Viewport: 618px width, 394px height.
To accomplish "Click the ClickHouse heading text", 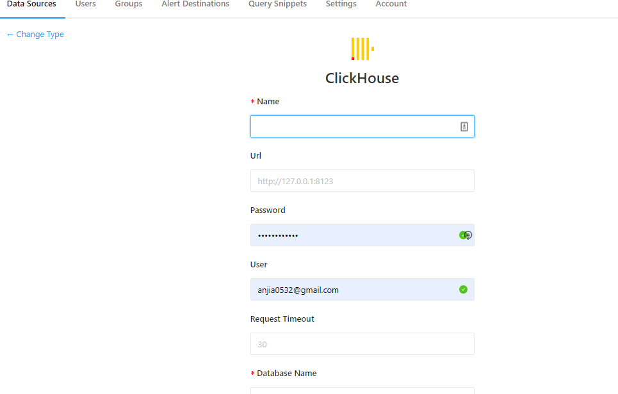I will (x=362, y=78).
